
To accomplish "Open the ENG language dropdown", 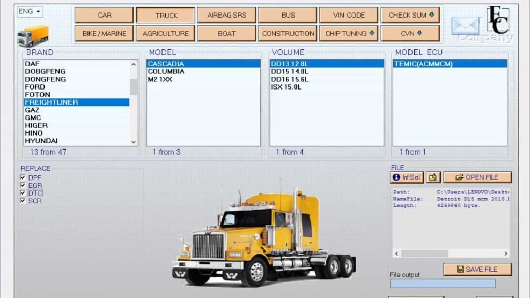I will 30,11.
